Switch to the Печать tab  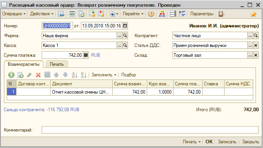pyautogui.click(x=57, y=64)
